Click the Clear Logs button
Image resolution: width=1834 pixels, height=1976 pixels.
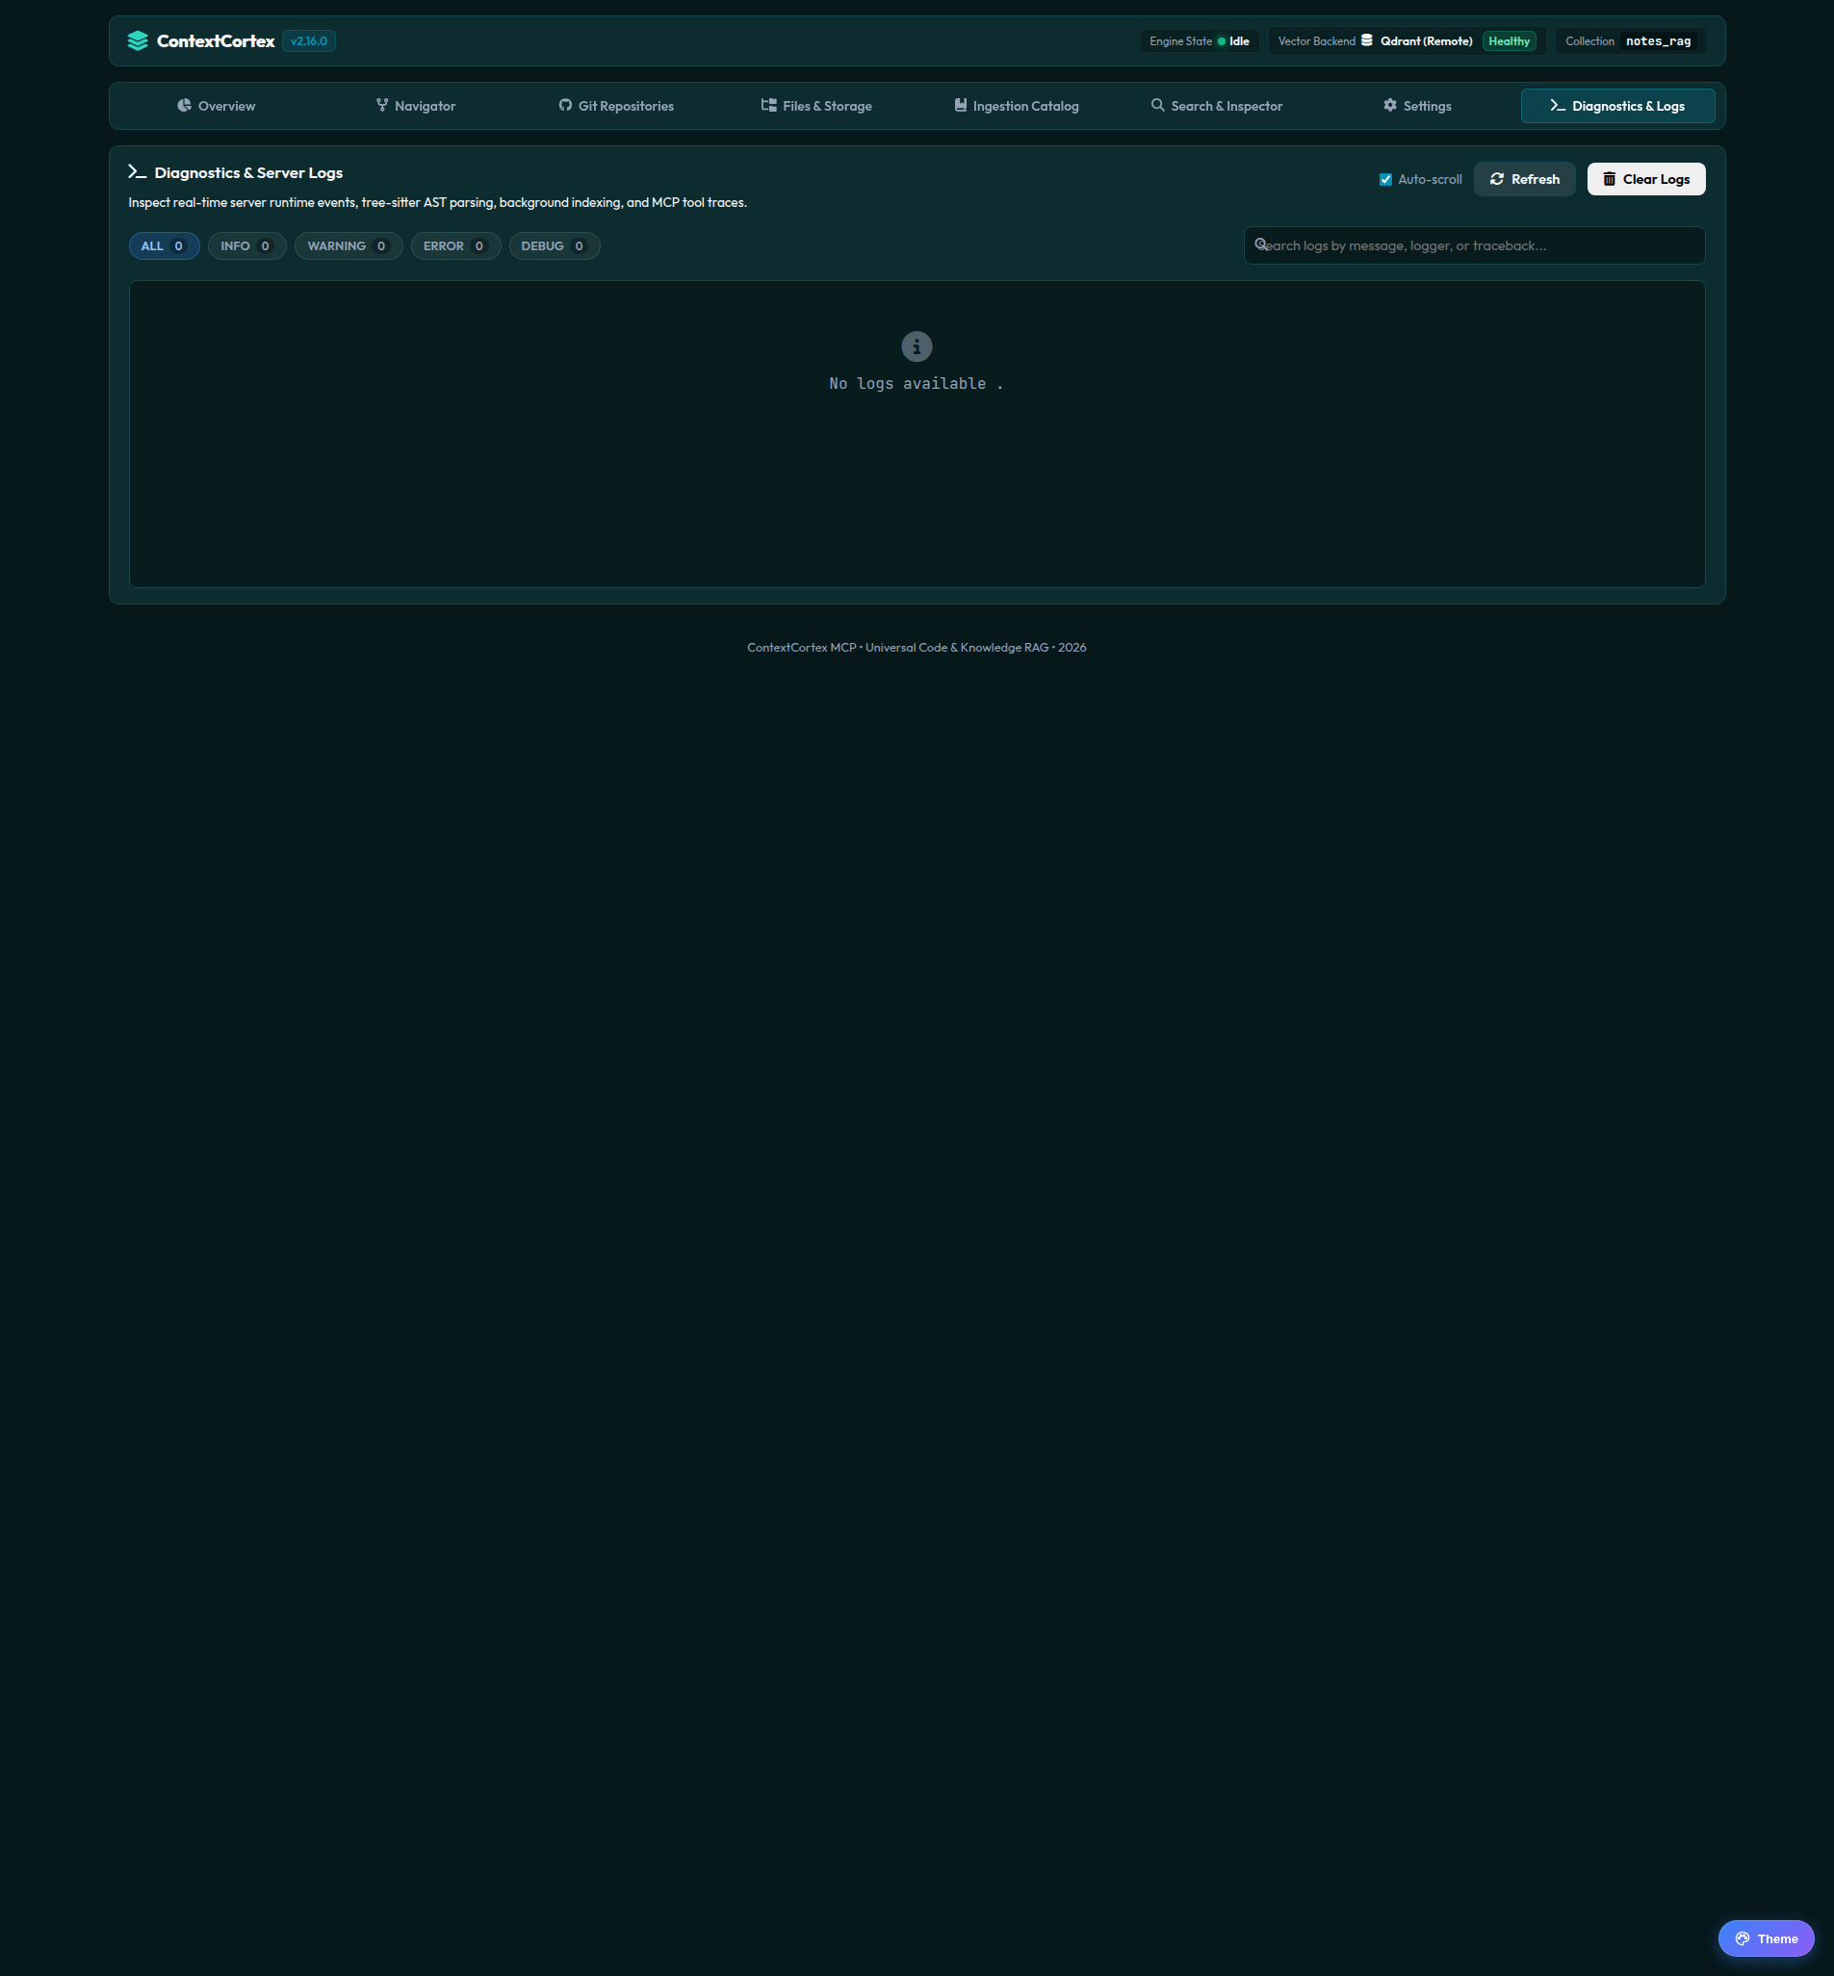[x=1646, y=180]
